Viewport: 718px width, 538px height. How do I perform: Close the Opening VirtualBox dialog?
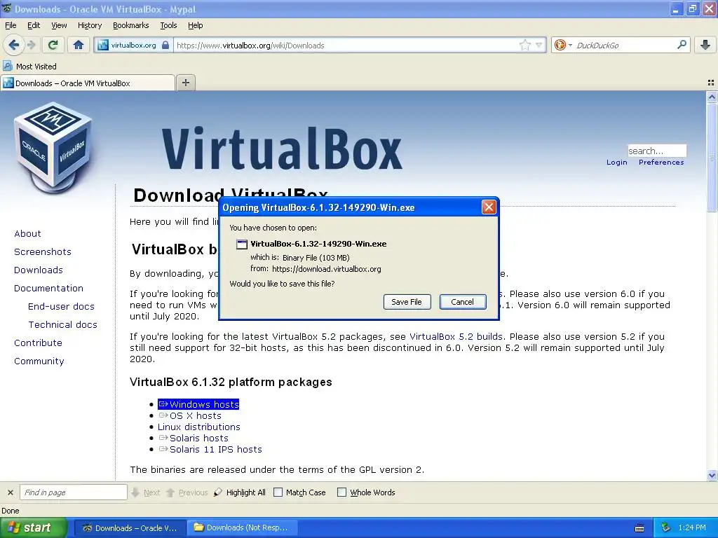click(489, 207)
